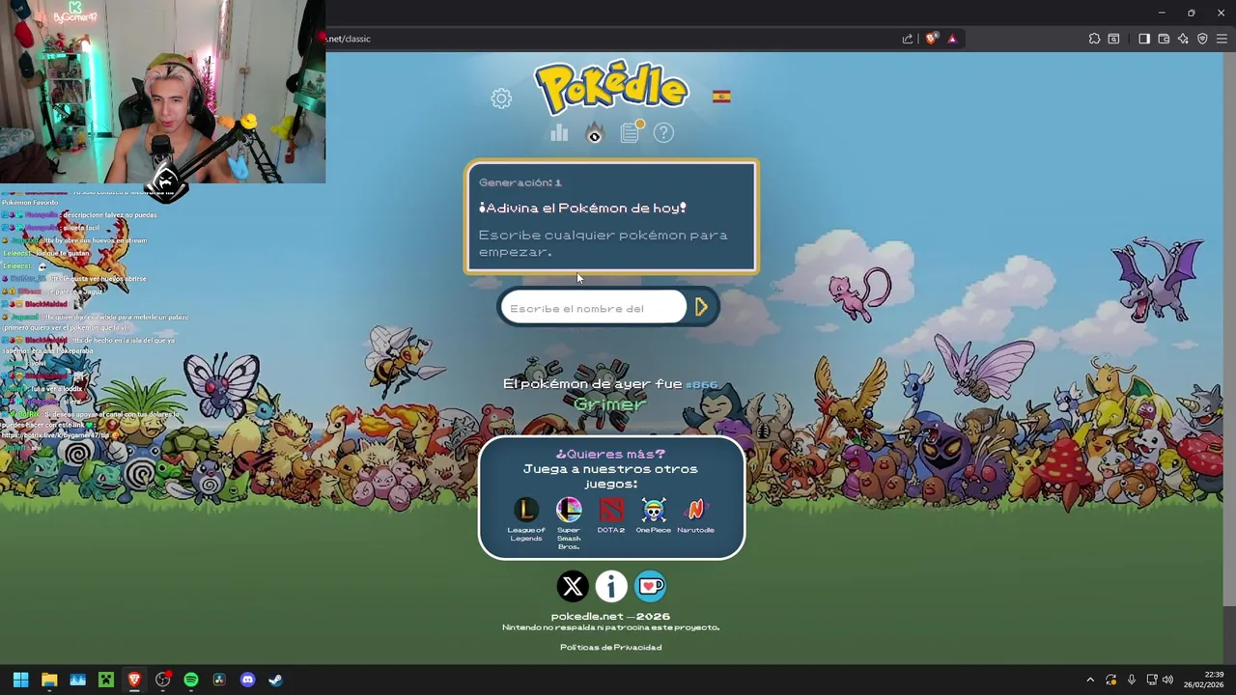Open Pokédle settings gear
This screenshot has width=1236, height=695.
click(501, 97)
